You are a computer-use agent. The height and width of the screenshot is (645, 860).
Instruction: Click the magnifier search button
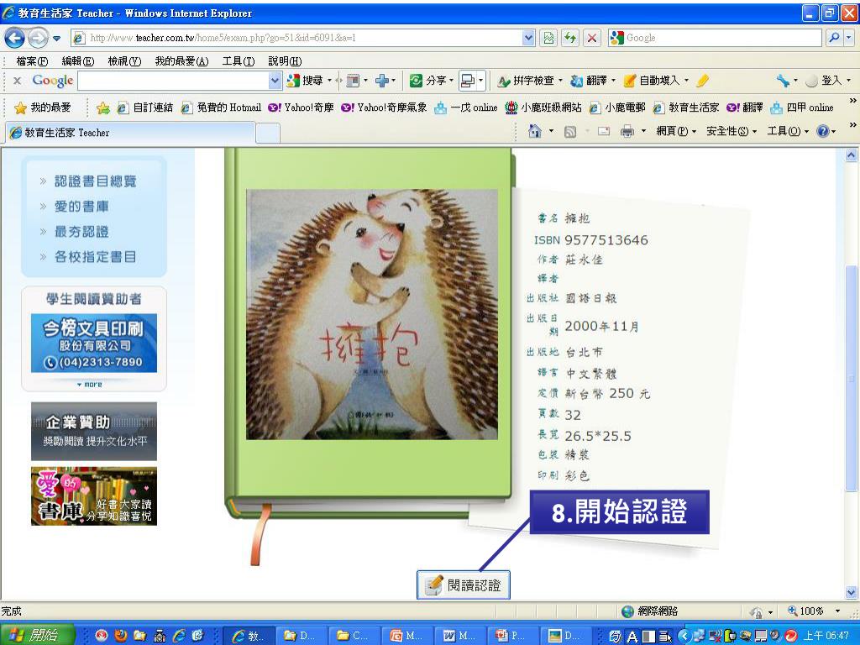834,38
